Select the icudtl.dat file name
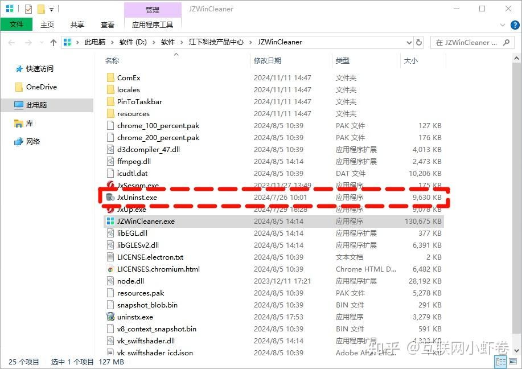This screenshot has height=369, width=522. 132,174
